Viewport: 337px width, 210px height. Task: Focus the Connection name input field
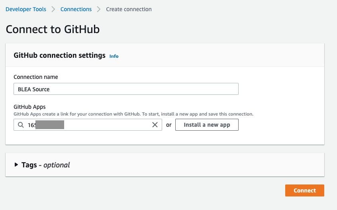[126, 89]
